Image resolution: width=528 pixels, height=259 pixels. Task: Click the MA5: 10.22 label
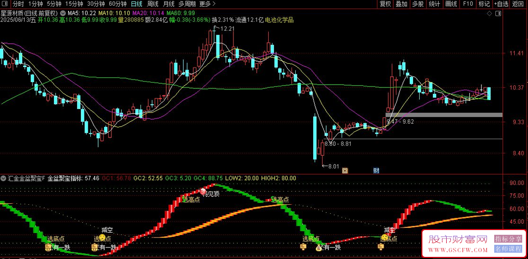[x=82, y=13]
